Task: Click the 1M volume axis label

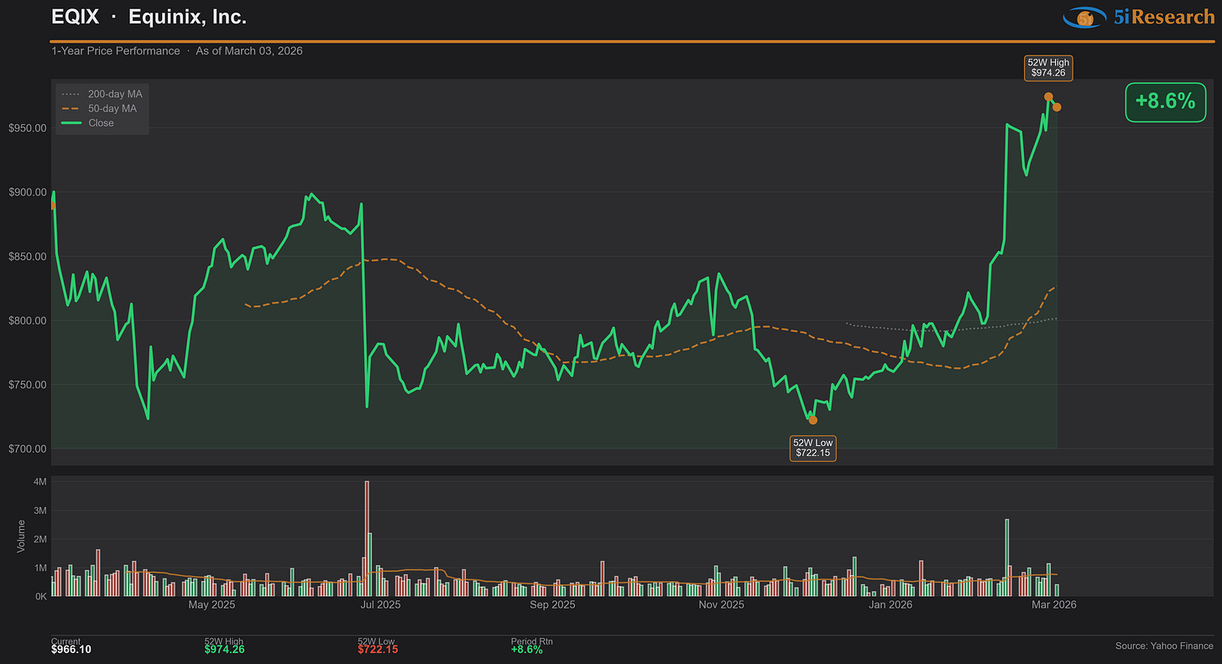Action: pyautogui.click(x=39, y=568)
